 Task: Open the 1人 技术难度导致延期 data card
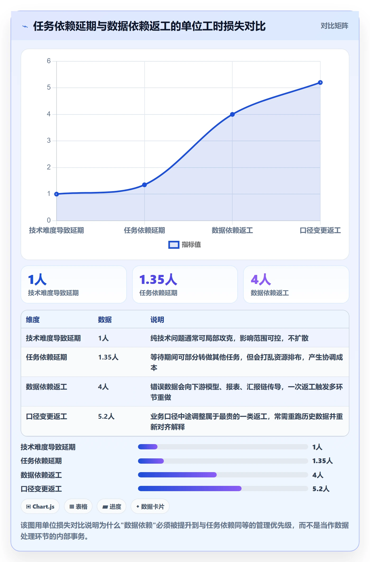point(74,284)
